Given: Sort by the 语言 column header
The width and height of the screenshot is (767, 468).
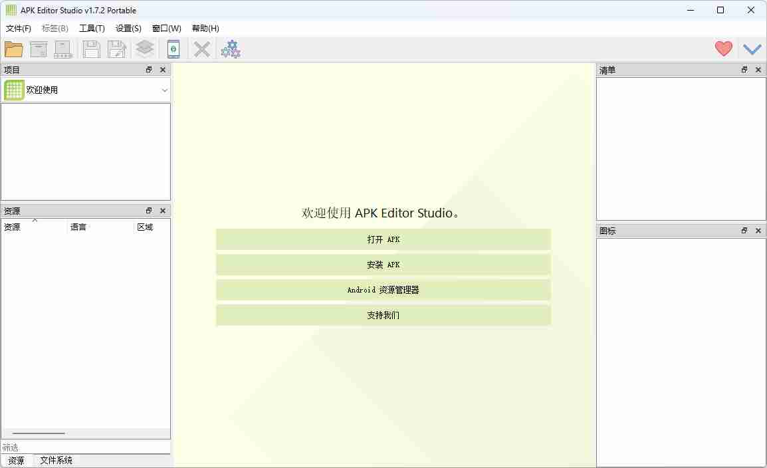Looking at the screenshot, I should click(x=78, y=227).
